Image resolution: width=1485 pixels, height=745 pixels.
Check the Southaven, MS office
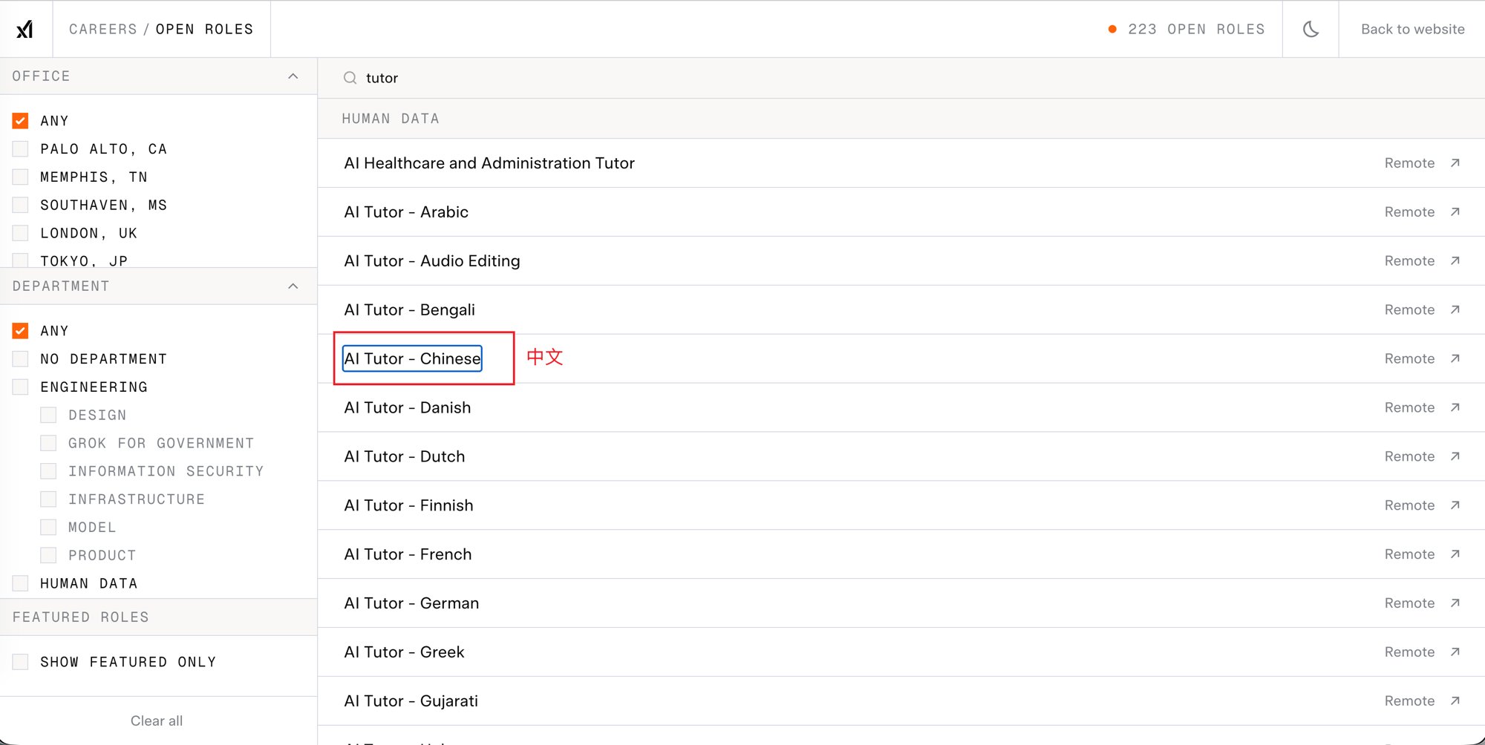coord(21,205)
